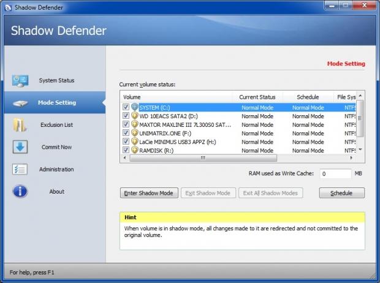Click Current Status Normal Mode for RAMDISK
Viewport: 380px width, 283px height.
(257, 151)
